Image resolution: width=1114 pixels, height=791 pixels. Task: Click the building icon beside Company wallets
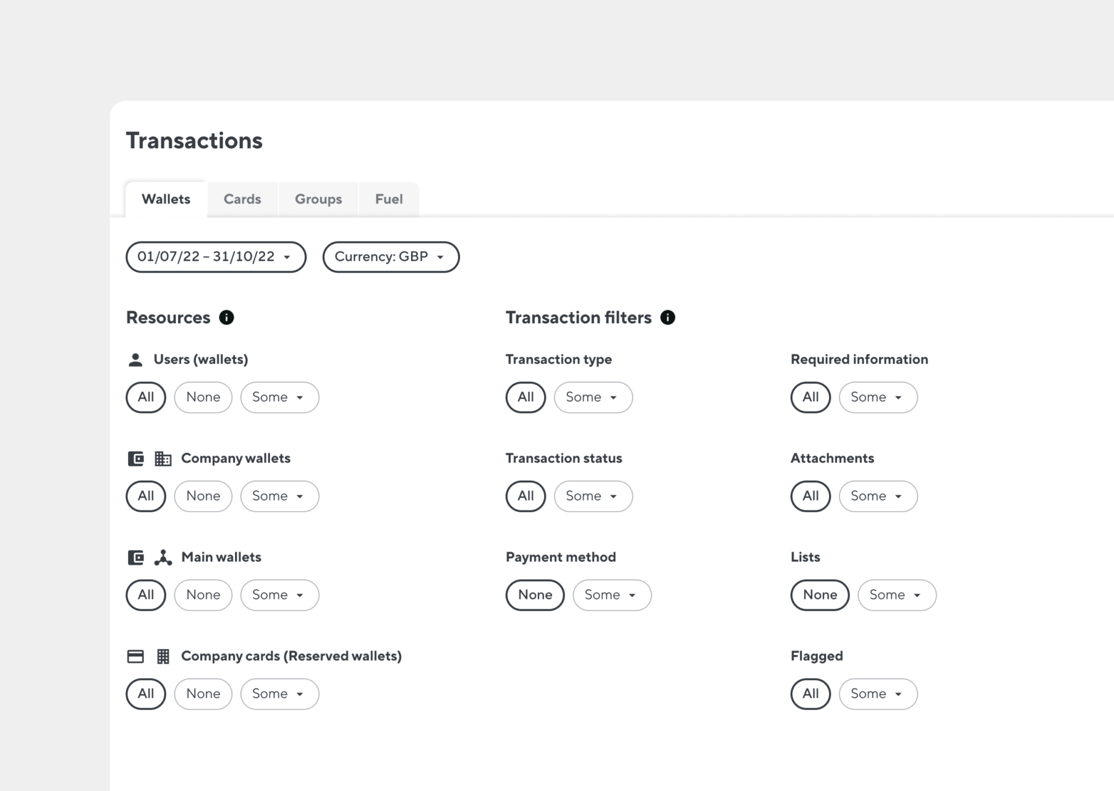coord(163,459)
